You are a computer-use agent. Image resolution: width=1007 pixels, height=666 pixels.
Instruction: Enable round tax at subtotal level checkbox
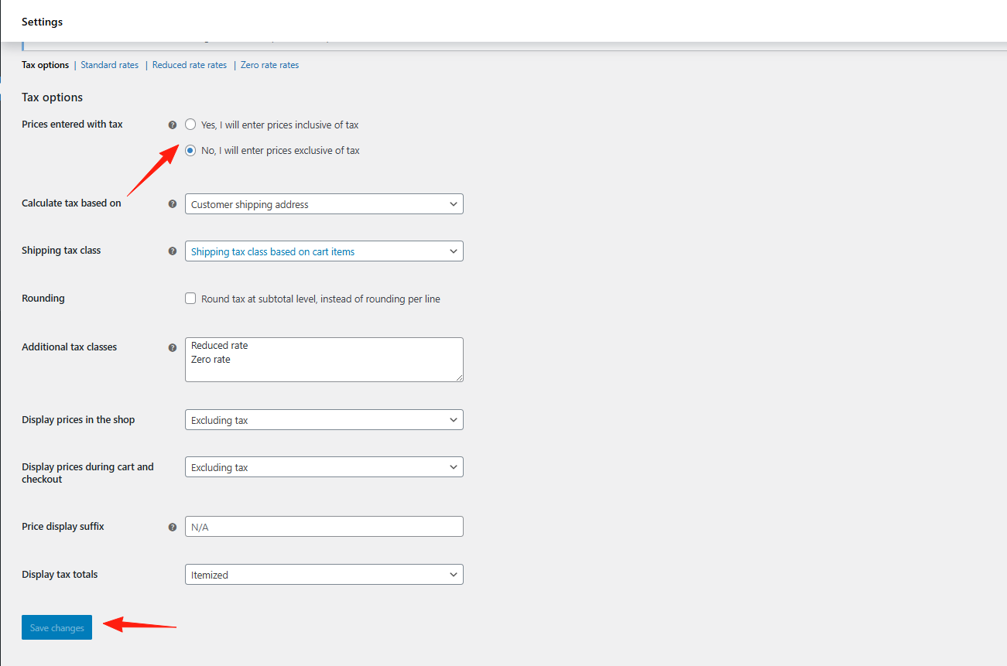click(x=190, y=299)
